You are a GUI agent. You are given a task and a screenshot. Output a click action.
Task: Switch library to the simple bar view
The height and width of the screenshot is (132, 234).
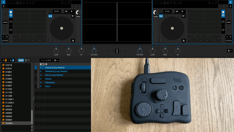coord(21,60)
